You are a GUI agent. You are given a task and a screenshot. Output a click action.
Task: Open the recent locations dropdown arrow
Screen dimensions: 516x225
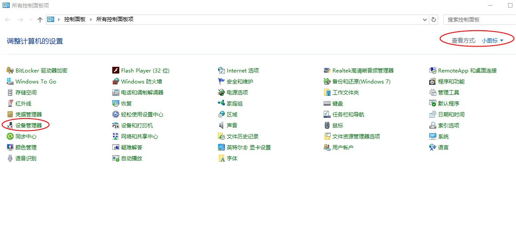point(31,20)
